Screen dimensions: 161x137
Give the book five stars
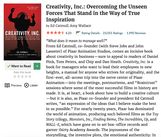pos(30,77)
